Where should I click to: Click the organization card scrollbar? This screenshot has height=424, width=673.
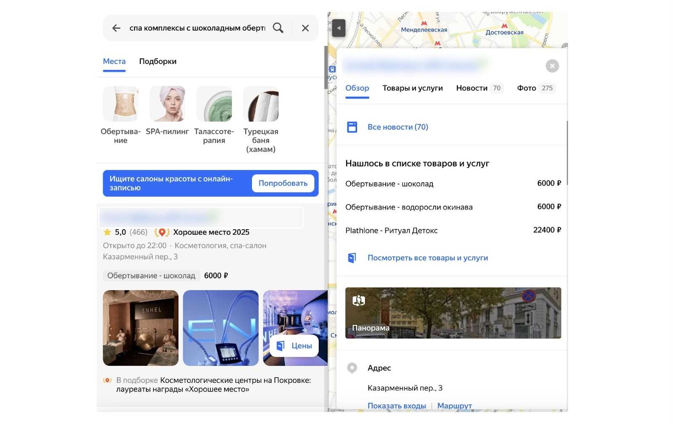pos(567,153)
